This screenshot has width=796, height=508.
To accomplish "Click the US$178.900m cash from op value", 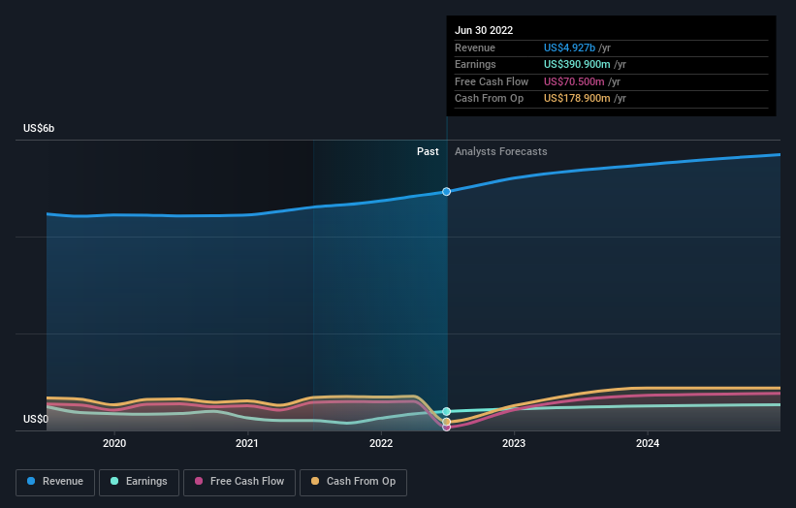I will click(577, 99).
